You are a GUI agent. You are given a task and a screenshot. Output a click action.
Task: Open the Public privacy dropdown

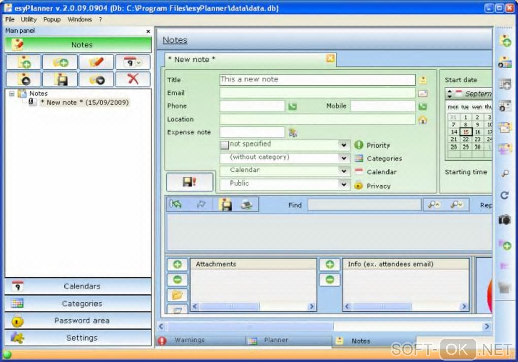point(285,185)
